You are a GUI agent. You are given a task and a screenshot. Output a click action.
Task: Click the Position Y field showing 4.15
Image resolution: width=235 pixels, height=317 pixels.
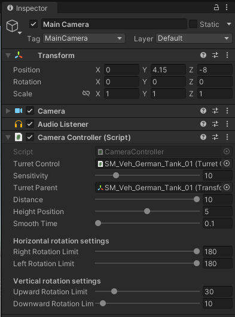pyautogui.click(x=168, y=70)
